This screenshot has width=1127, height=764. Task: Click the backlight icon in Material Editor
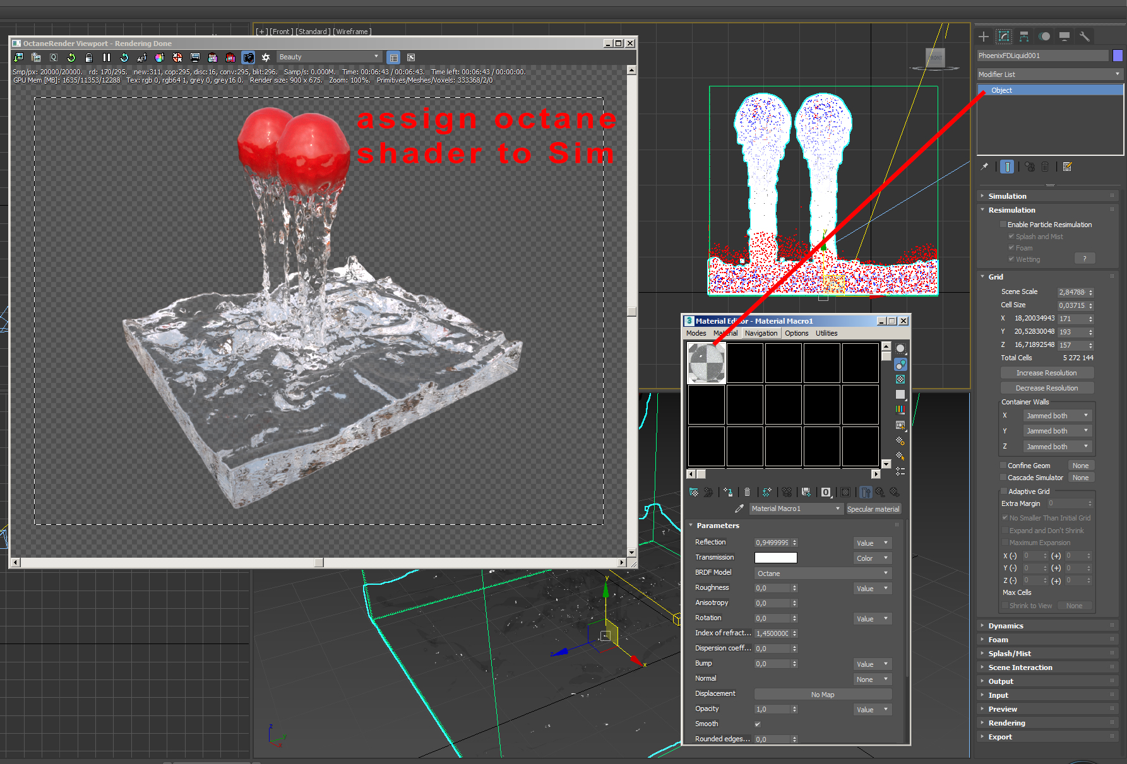[900, 364]
